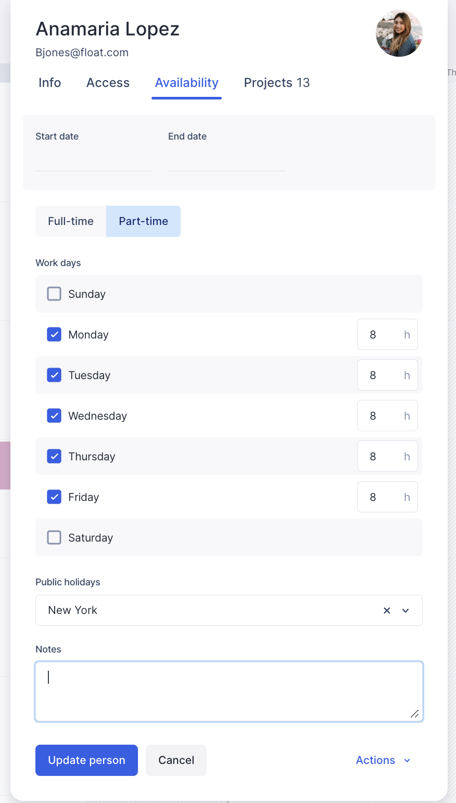Cancel the availability changes
The width and height of the screenshot is (456, 803).
(176, 760)
